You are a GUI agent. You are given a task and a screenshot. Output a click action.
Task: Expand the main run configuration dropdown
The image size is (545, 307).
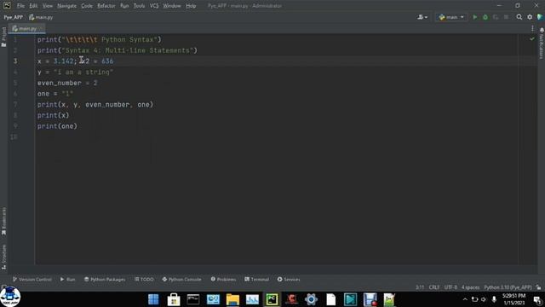451,17
